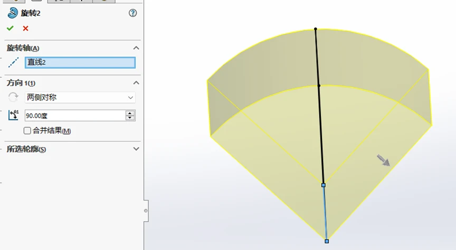
Task: Click the dashed axis line icon
Action: pos(13,62)
